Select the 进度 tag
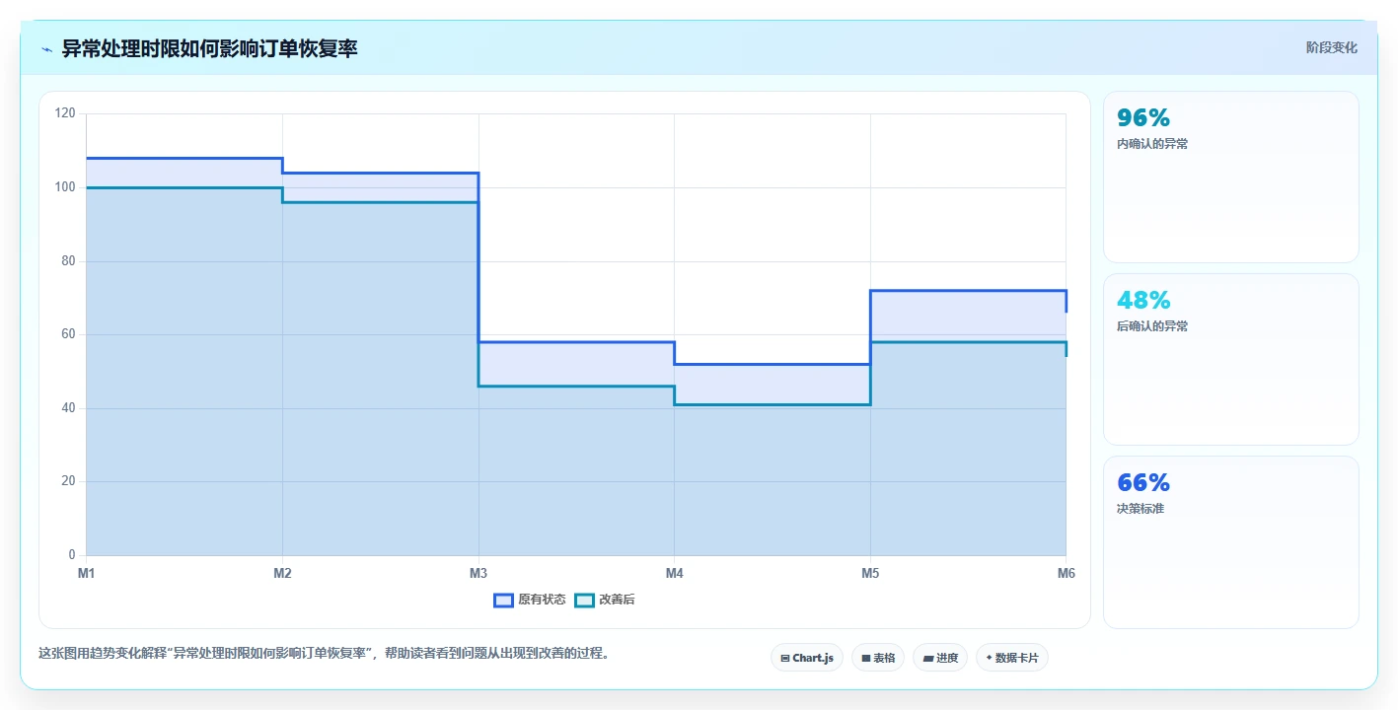The height and width of the screenshot is (710, 1398). 939,658
